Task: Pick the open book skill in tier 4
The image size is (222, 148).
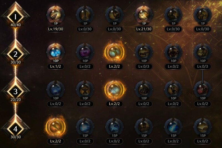Action: tap(203, 127)
